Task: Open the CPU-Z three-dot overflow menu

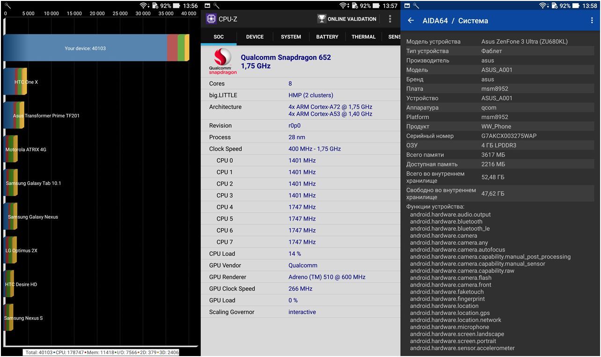Action: 390,19
